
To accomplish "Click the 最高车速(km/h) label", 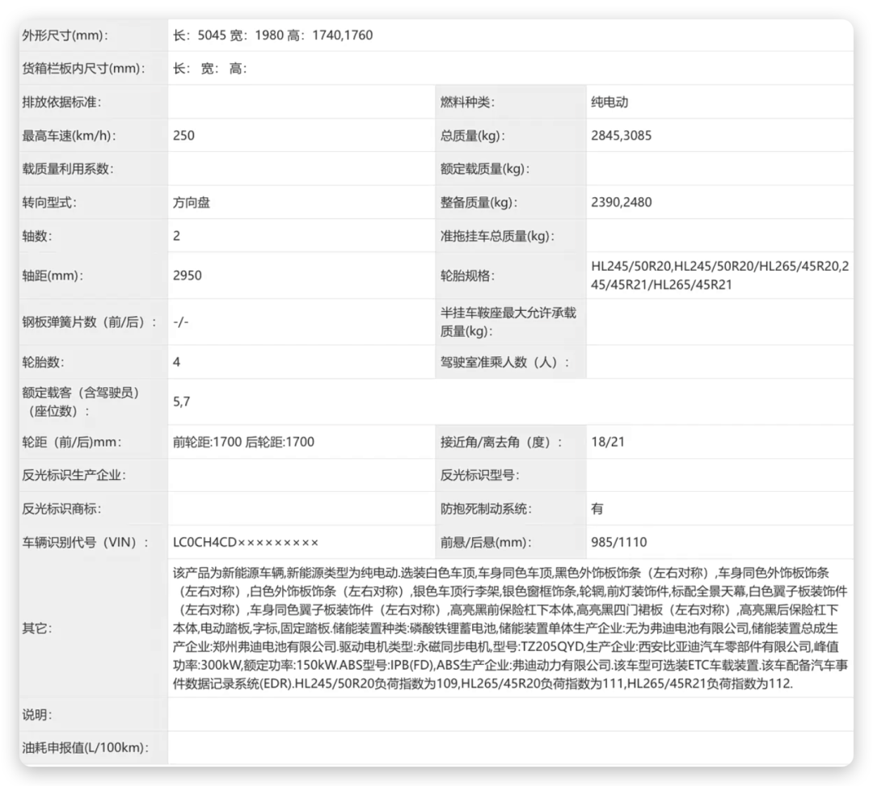I will [x=69, y=136].
